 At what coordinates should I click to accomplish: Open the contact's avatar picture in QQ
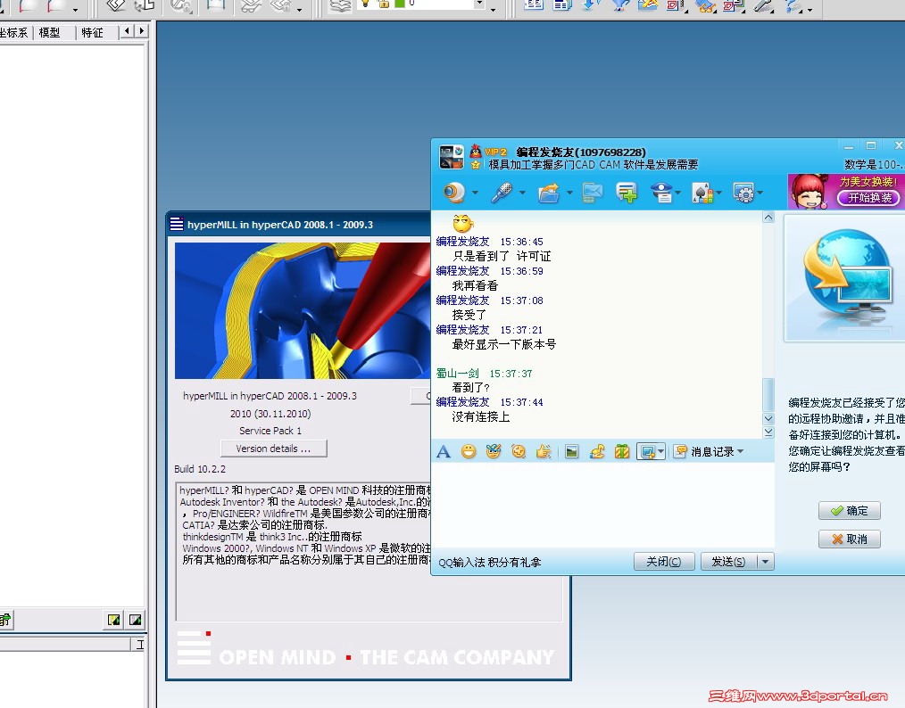click(452, 157)
